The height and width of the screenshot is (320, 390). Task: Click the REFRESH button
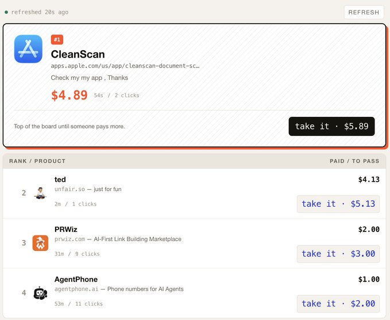coord(364,12)
